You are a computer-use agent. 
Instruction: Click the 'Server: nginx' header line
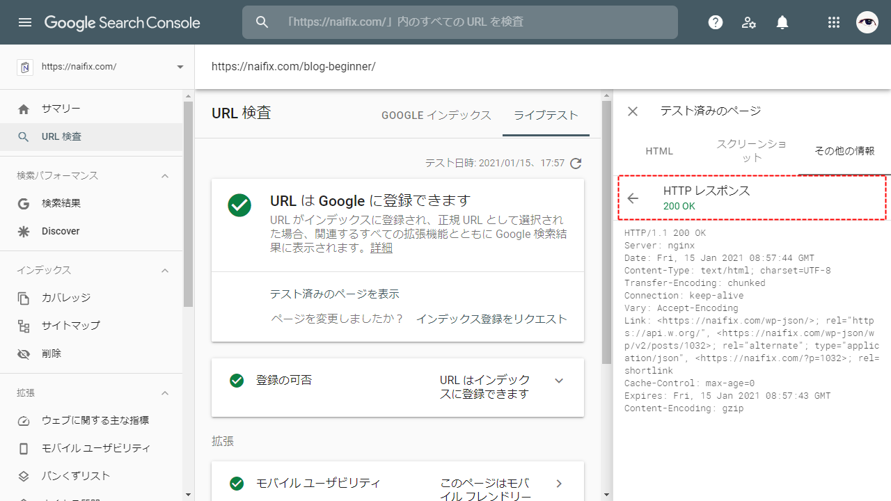tap(659, 246)
